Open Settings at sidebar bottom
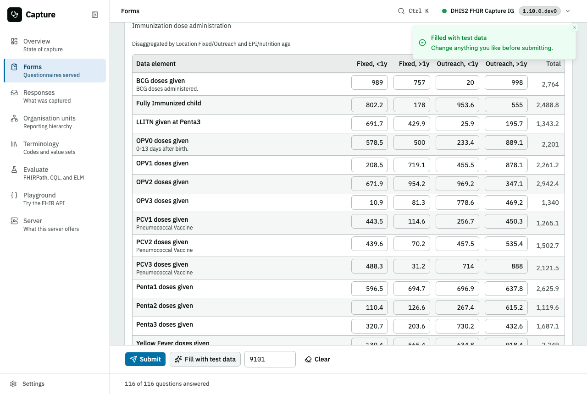 (x=55, y=384)
